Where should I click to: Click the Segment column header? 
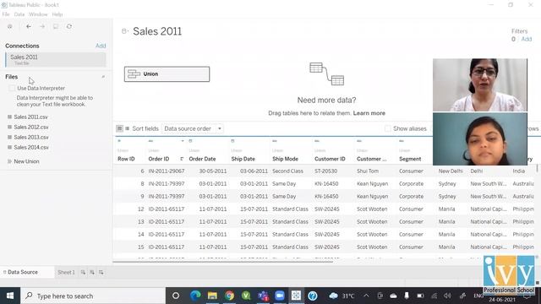(410, 159)
